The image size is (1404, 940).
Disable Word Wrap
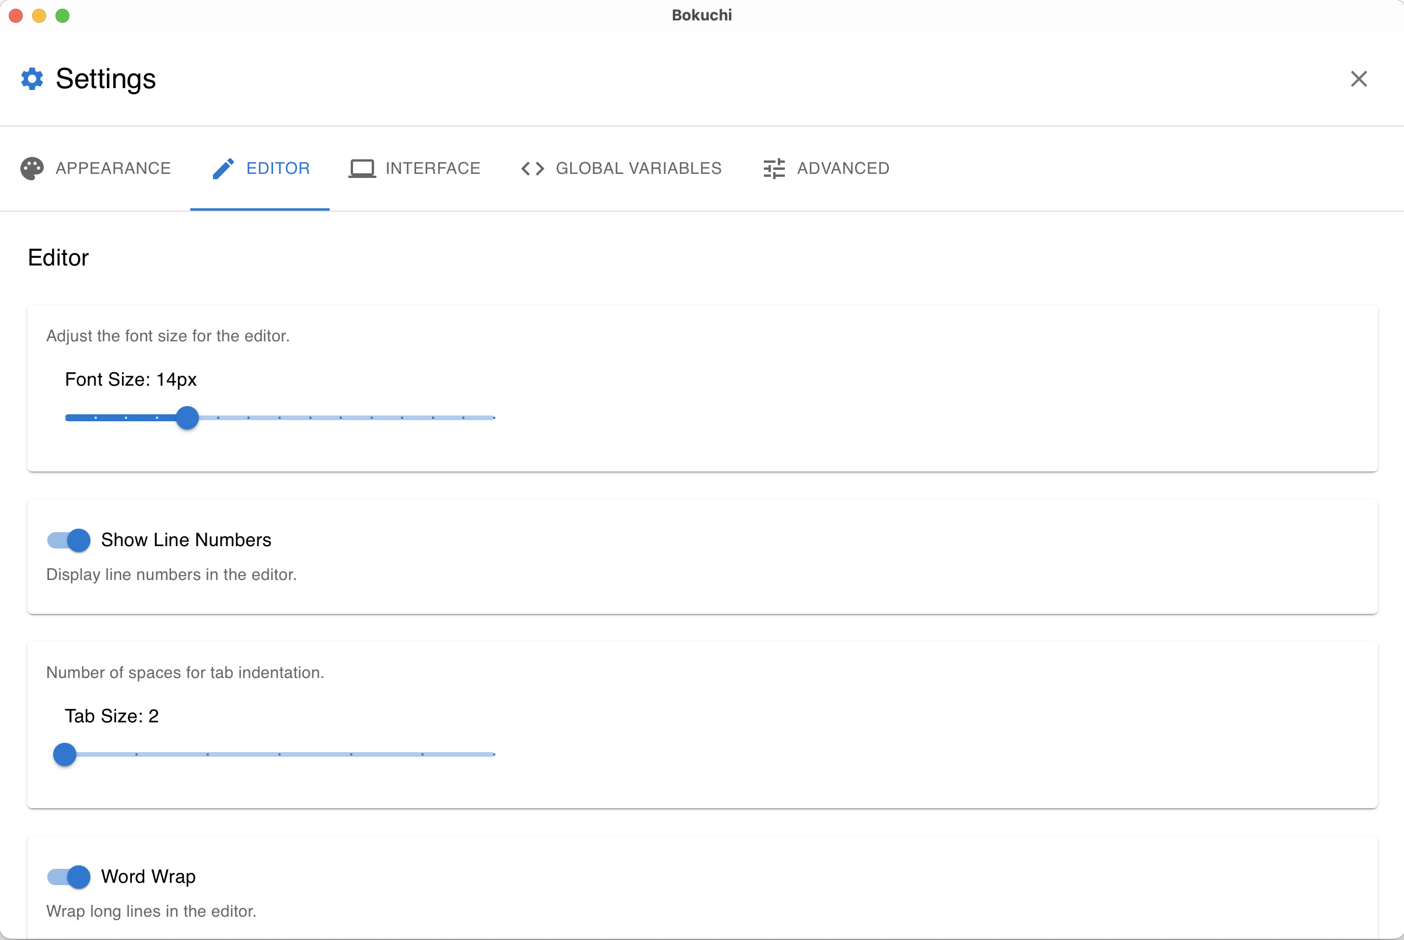68,876
